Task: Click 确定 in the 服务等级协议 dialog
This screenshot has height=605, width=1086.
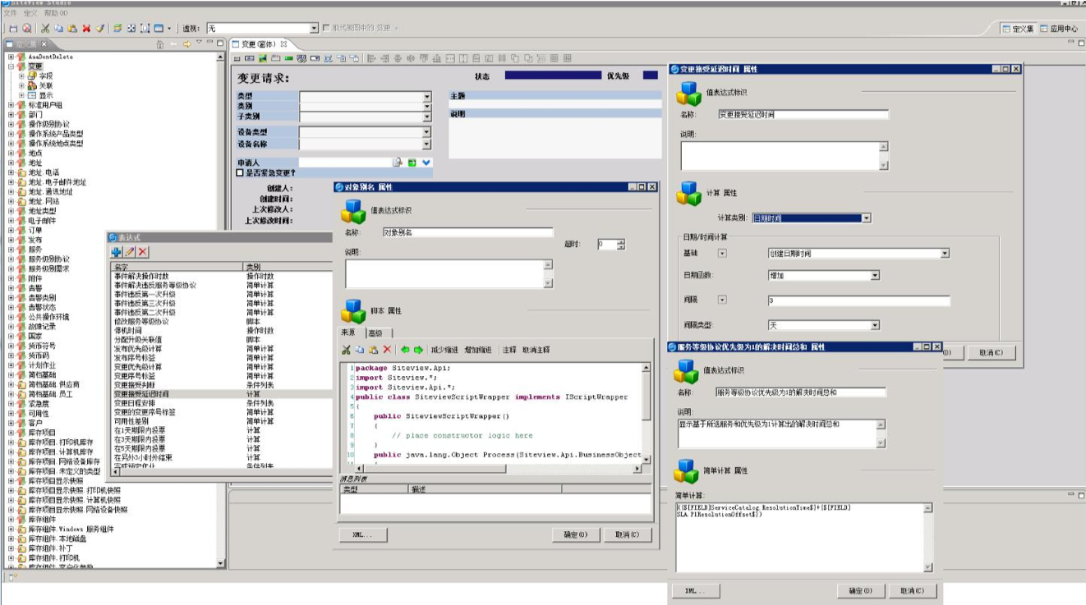Action: (x=861, y=591)
